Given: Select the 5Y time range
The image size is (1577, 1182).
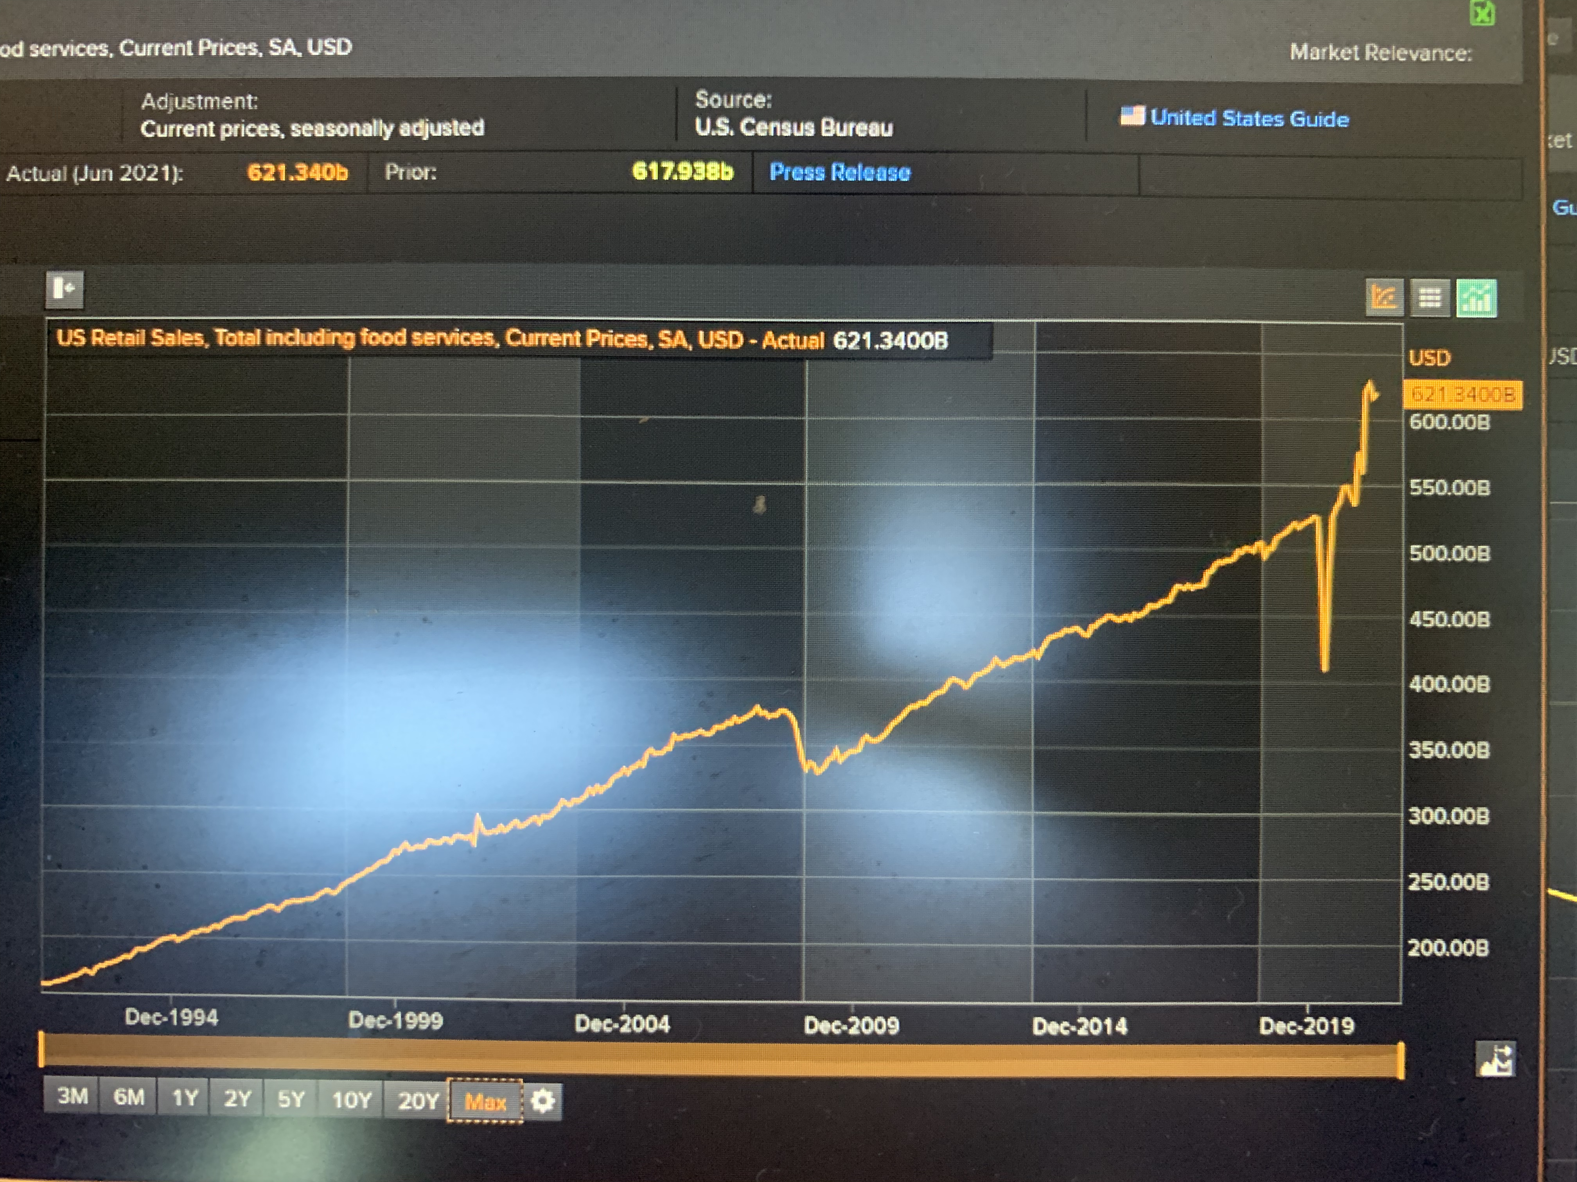Looking at the screenshot, I should (x=291, y=1100).
